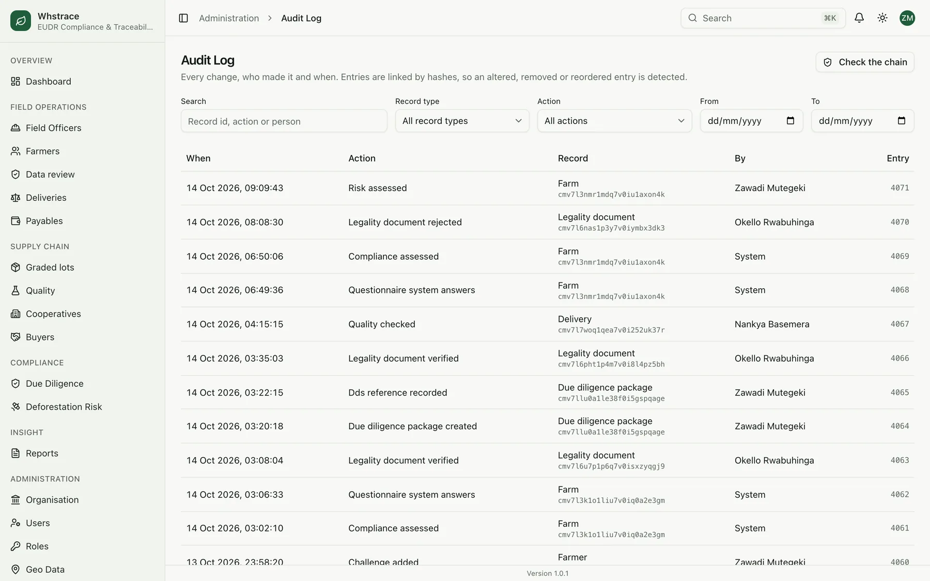Switch theme with sun icon
Viewport: 930px width, 581px height.
click(882, 18)
